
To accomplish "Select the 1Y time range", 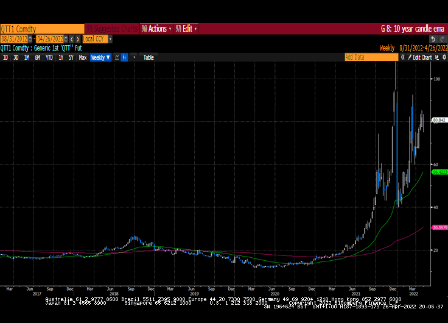I will pyautogui.click(x=61, y=57).
